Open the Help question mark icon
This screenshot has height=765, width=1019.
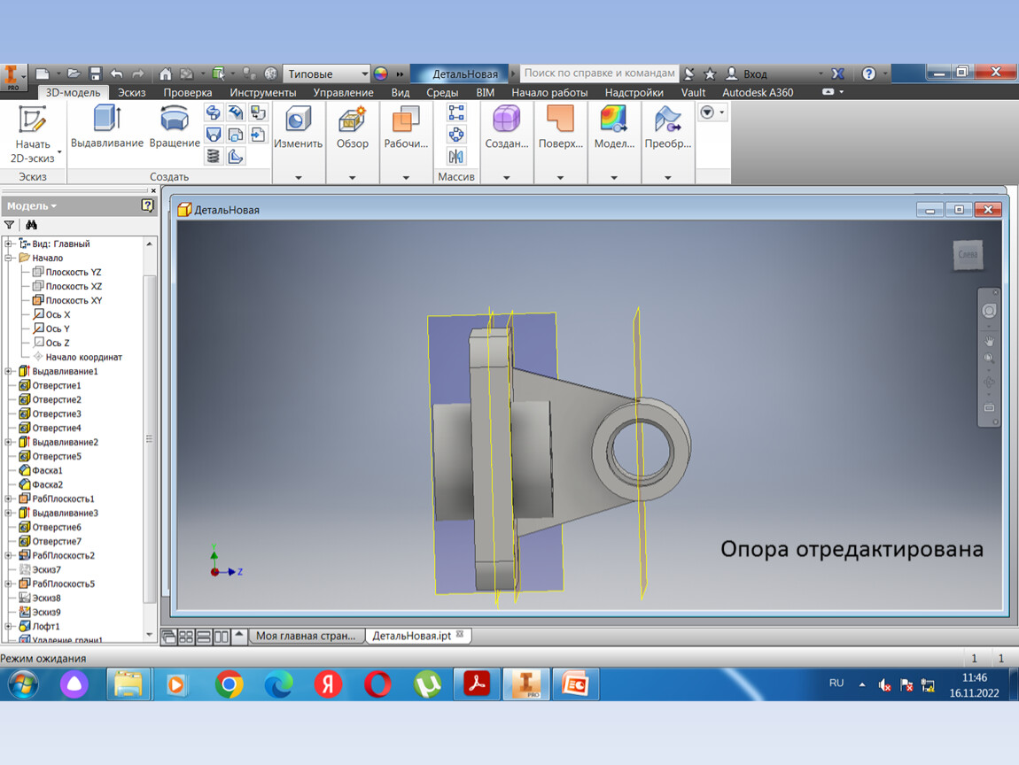(x=868, y=73)
